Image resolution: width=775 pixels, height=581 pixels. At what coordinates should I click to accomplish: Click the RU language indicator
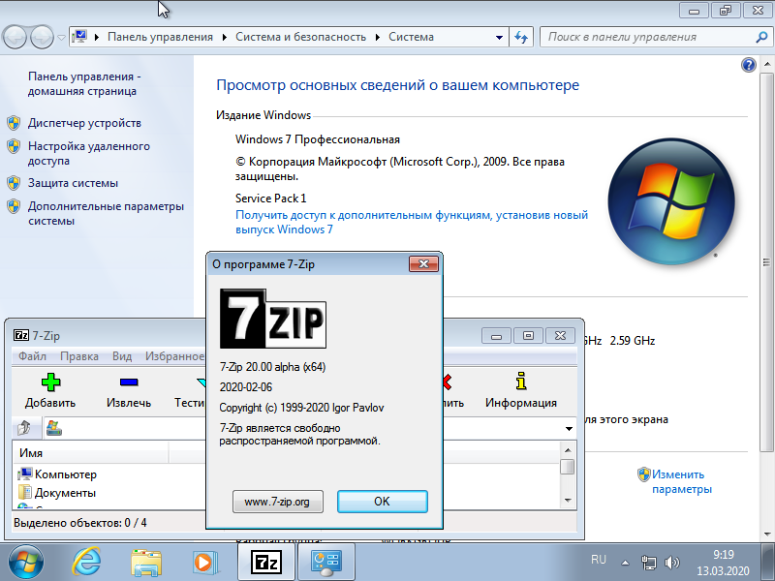[x=598, y=560]
